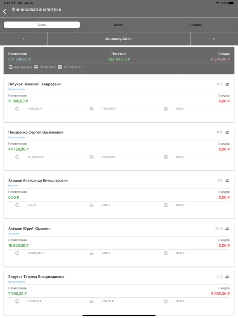Tap the 7 900,00 ₽ card value
Viewport: 238px width, 318px height.
(x=109, y=109)
